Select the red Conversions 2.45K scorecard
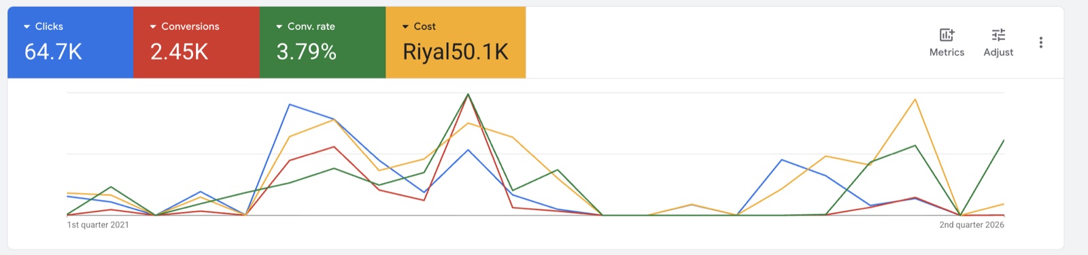Image resolution: width=1088 pixels, height=255 pixels. (197, 42)
